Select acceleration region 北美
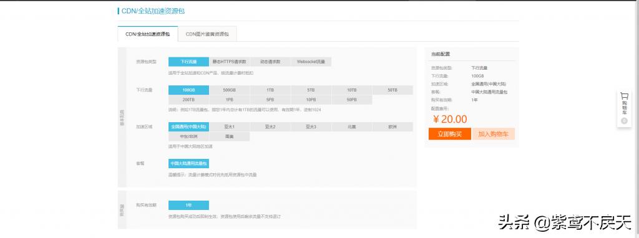Viewport: 639px width, 238px height. click(x=352, y=127)
